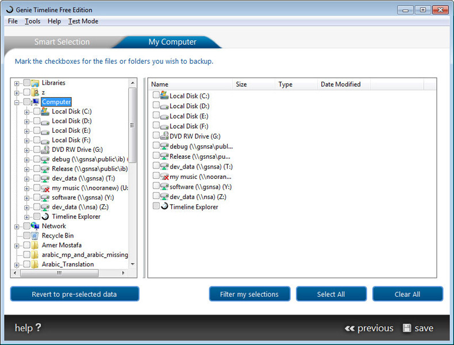Viewport: 454px width, 345px height.
Task: Click the tree's horizontal scrollbar thumb
Action: [x=60, y=273]
